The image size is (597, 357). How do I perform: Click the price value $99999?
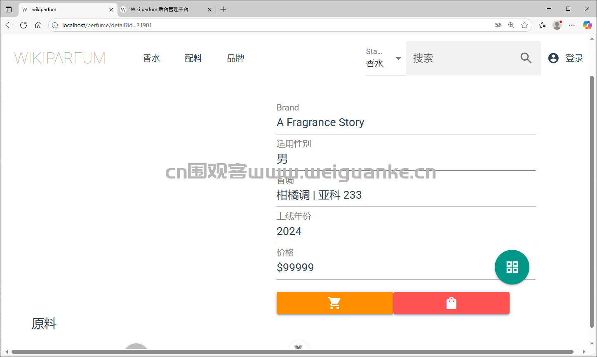[x=295, y=268]
